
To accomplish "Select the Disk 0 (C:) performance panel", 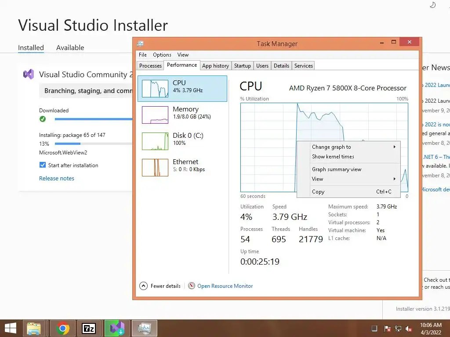I will (x=182, y=141).
